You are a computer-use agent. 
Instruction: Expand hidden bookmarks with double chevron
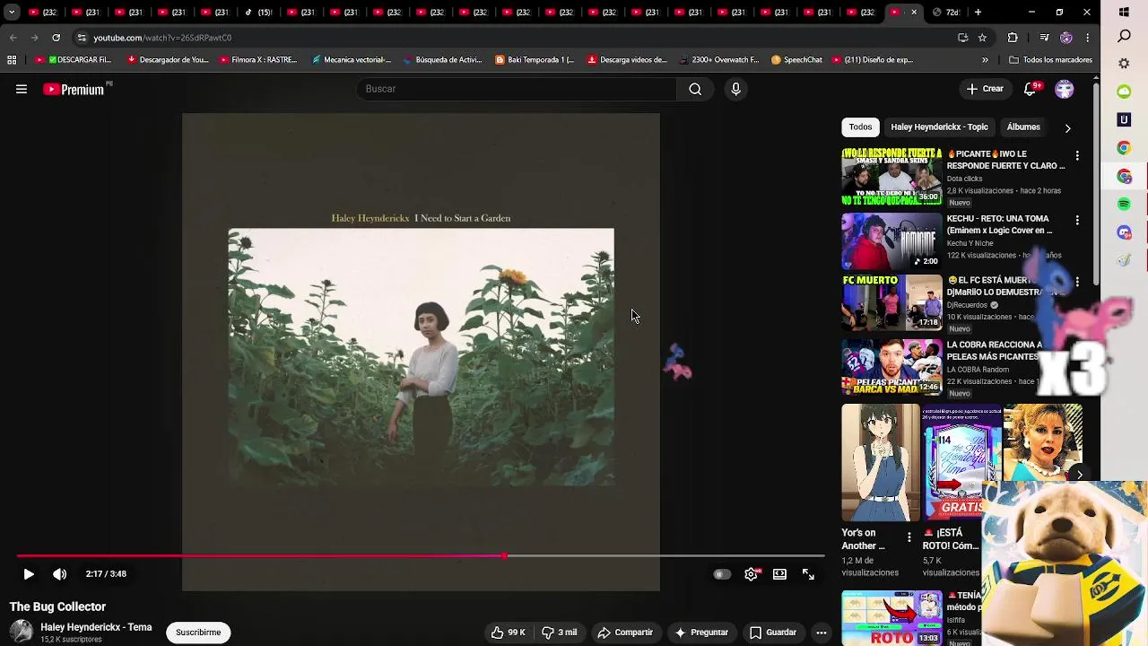pyautogui.click(x=985, y=60)
